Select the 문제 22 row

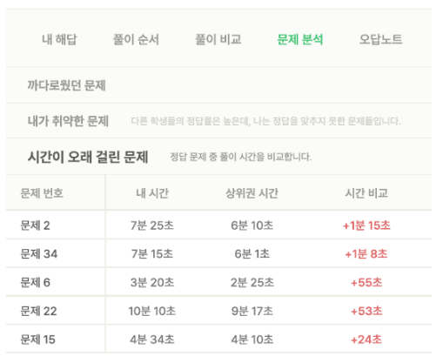point(218,311)
